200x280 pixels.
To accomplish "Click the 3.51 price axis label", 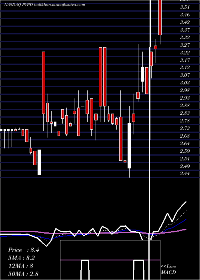I will (184, 7).
